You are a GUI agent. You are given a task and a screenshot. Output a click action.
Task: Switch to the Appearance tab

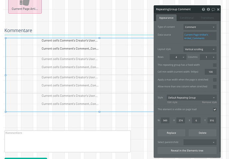click(166, 18)
